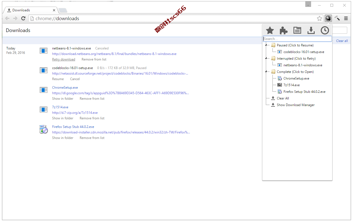Open Firefox Setup Stub 44.0.2.exe file link
The image size is (353, 221).
click(x=73, y=127)
